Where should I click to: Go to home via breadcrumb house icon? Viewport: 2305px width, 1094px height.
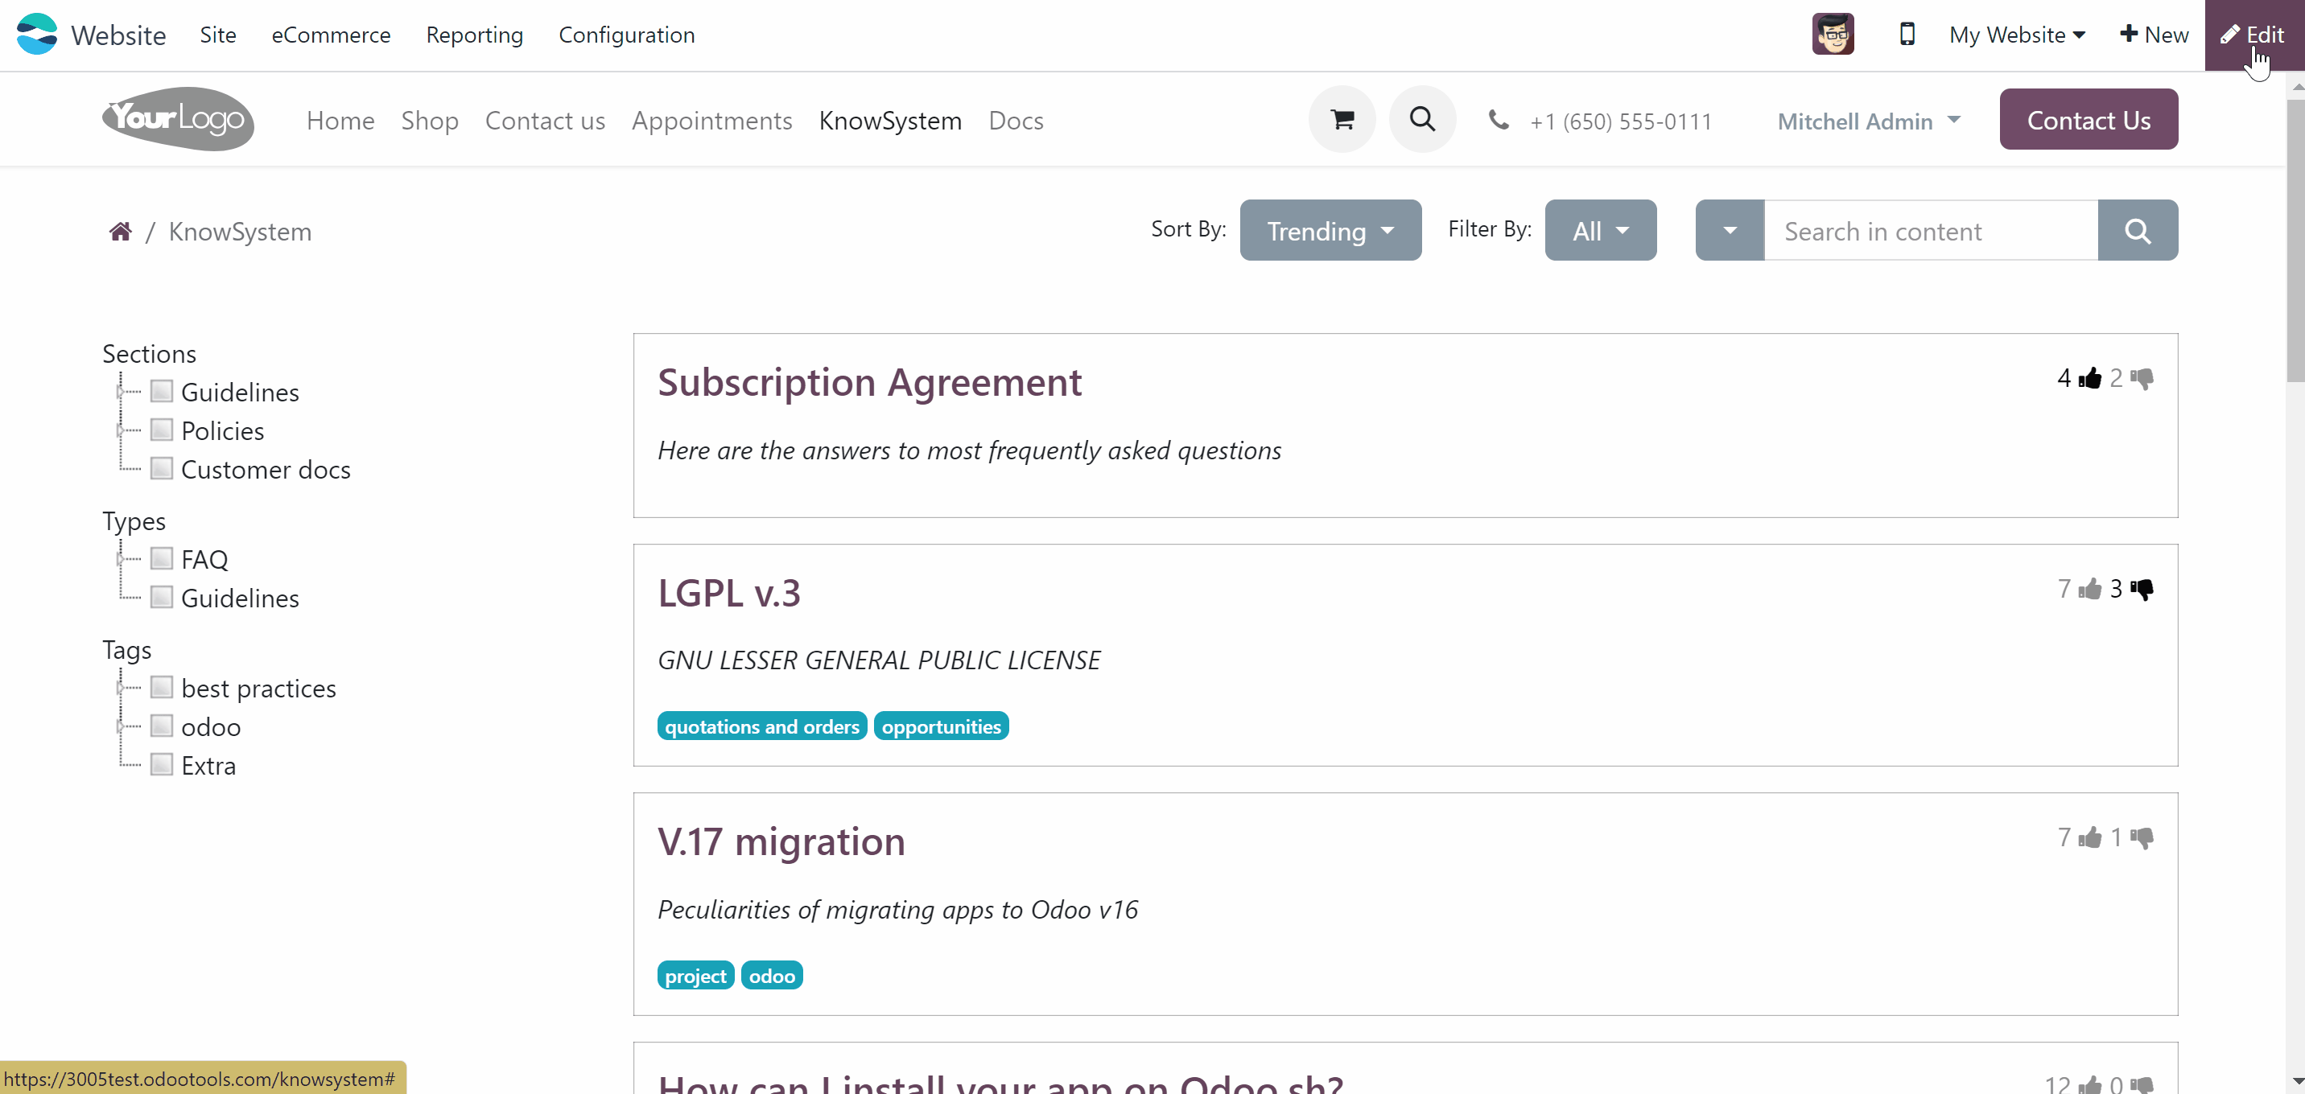(x=121, y=232)
